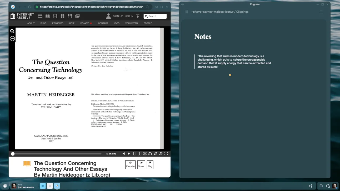
Task: Switch to one-page view
Action: point(134,153)
